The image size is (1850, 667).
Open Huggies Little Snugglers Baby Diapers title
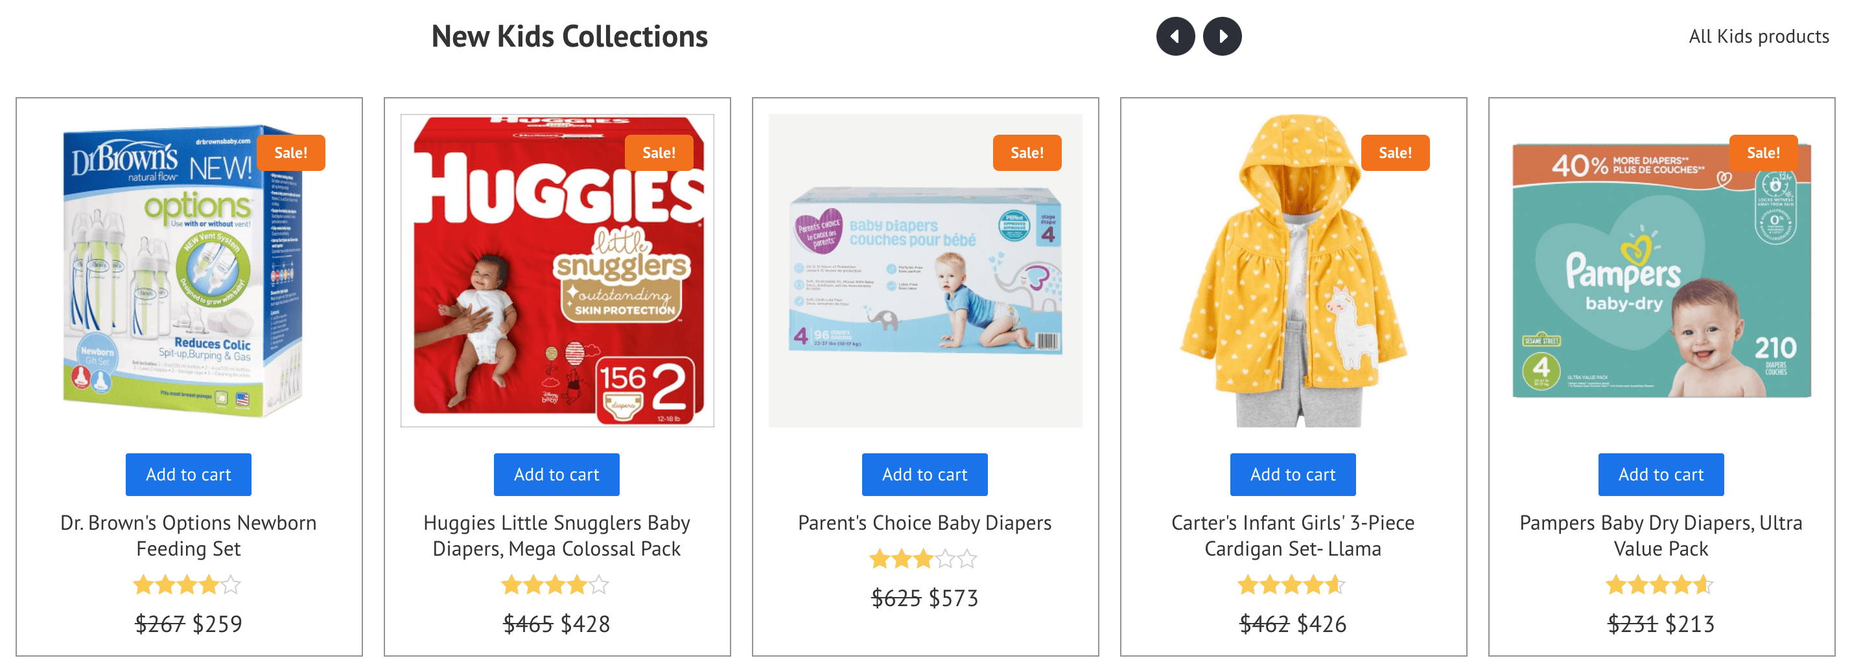click(x=557, y=535)
